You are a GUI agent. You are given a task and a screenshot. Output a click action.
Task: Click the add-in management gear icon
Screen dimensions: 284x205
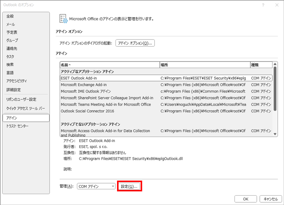coord(64,19)
